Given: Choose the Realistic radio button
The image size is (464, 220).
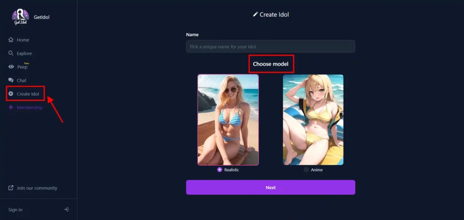Looking at the screenshot, I should (220, 170).
